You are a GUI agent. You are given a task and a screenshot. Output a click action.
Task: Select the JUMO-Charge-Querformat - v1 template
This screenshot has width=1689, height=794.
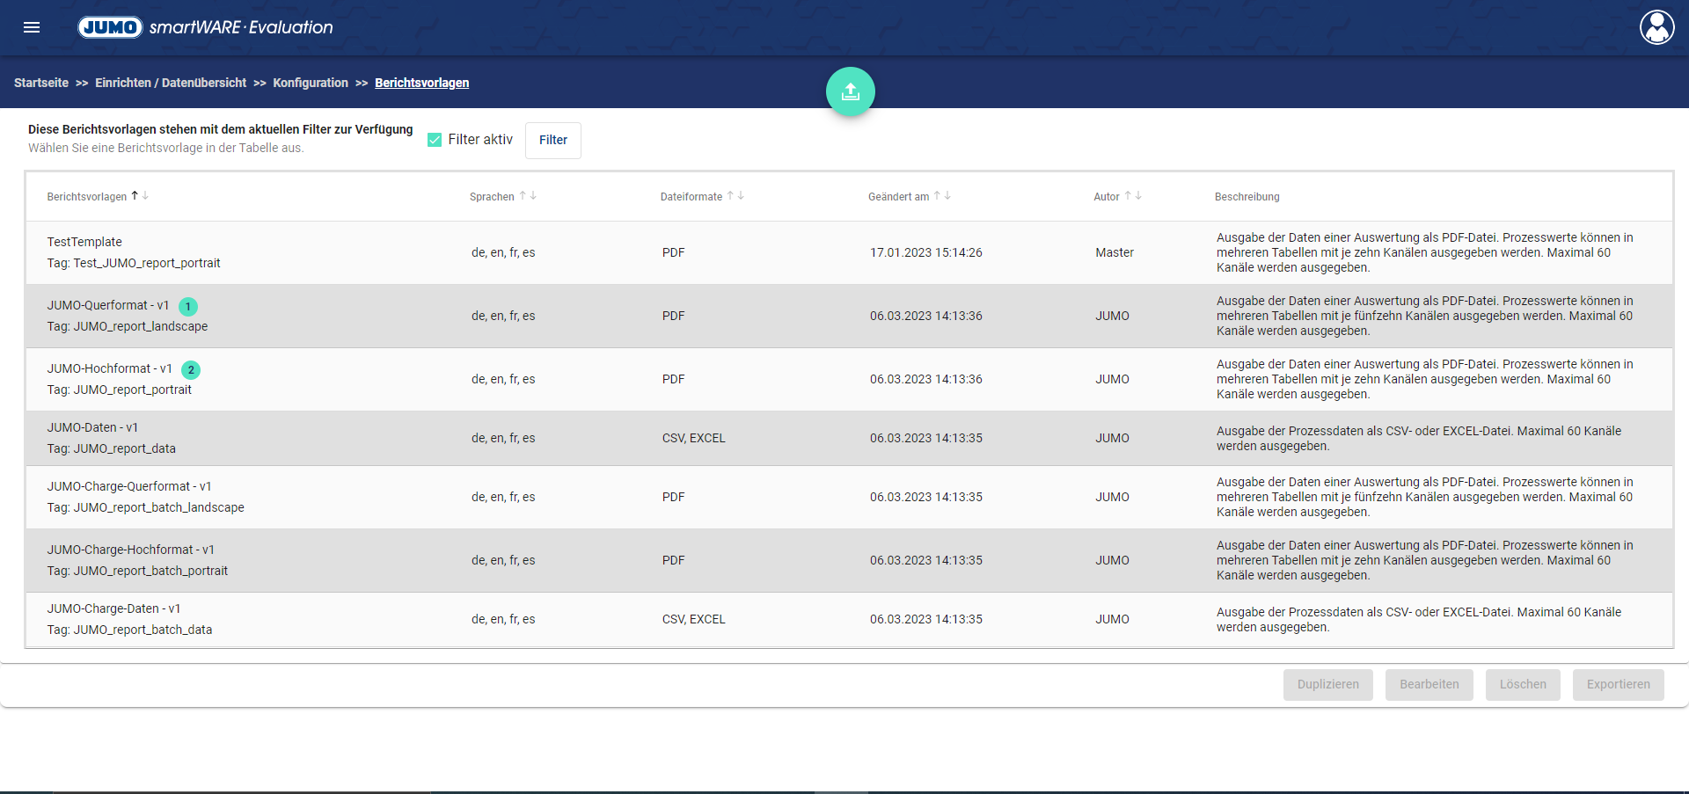pyautogui.click(x=849, y=497)
